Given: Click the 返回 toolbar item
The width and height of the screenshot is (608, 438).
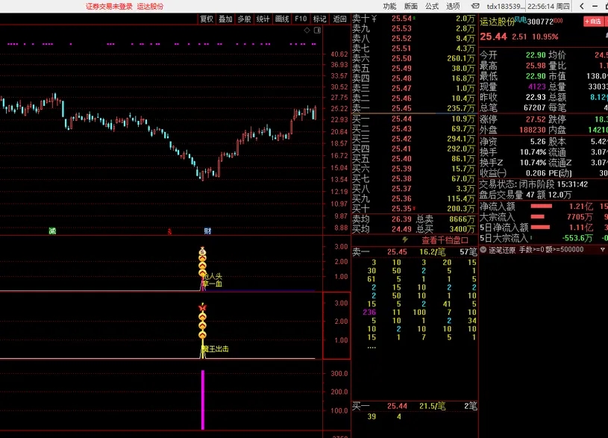Looking at the screenshot, I should 339,19.
